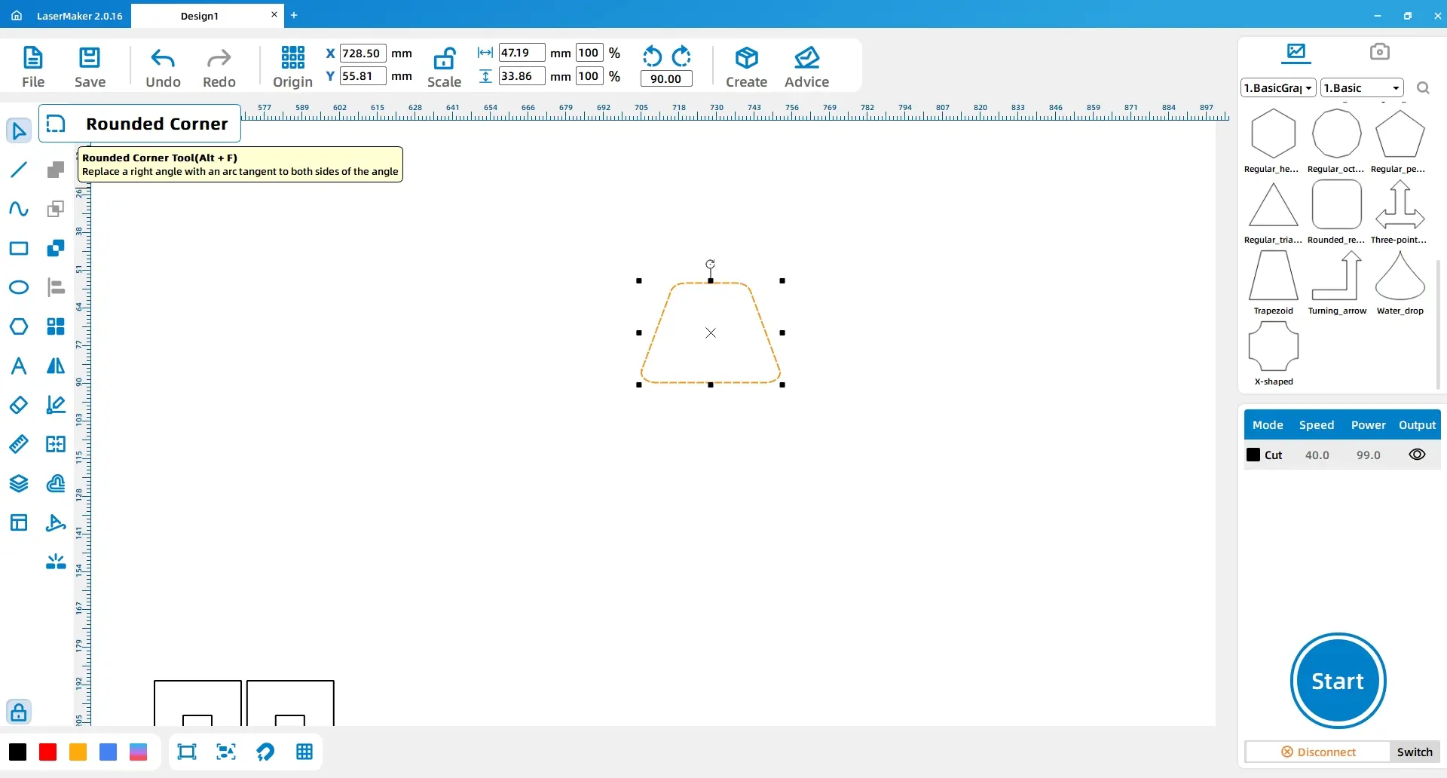Click the cloud outline tool icon

(x=56, y=483)
